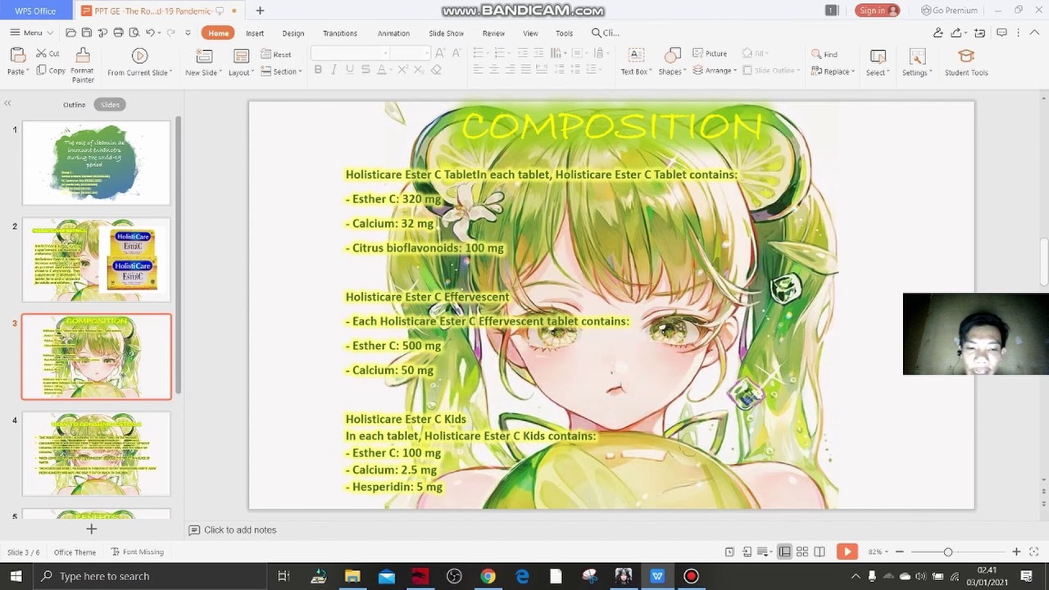Open the Shapes gallery icon
1049x590 pixels.
(x=672, y=56)
